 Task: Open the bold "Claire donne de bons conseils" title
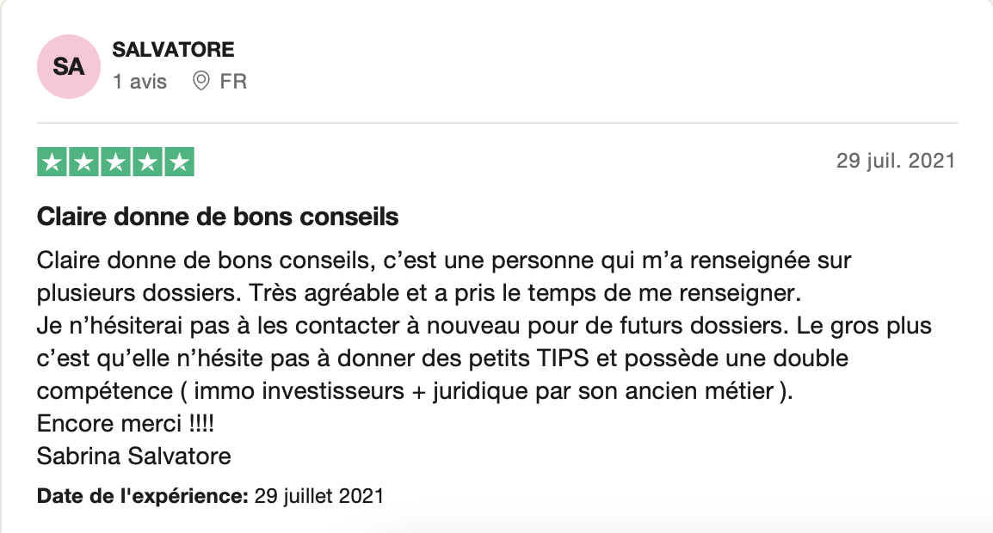[218, 217]
